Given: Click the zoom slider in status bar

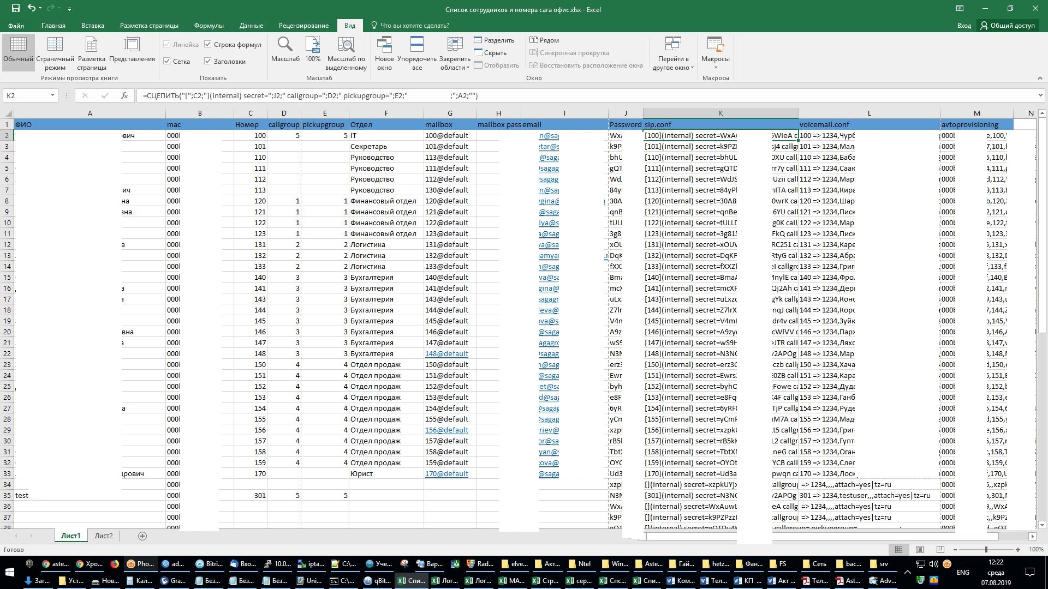Looking at the screenshot, I should pyautogui.click(x=986, y=549).
